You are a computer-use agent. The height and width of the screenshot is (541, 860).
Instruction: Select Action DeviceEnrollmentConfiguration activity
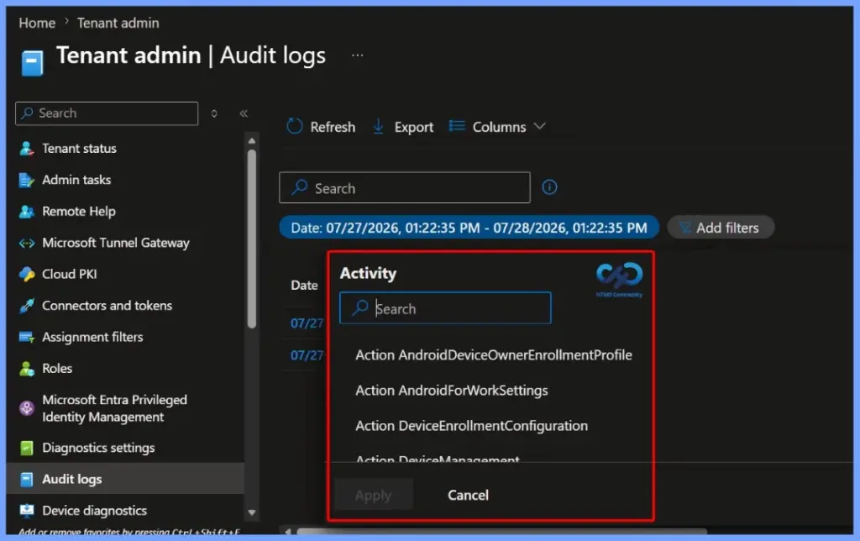click(x=472, y=426)
